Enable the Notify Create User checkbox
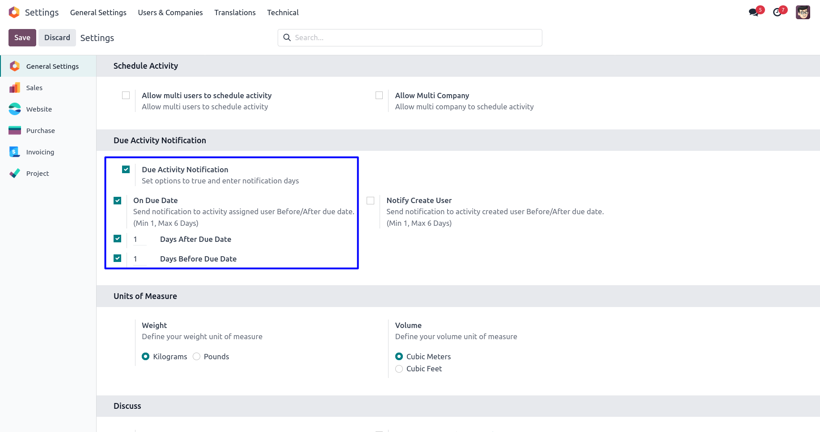 [371, 201]
